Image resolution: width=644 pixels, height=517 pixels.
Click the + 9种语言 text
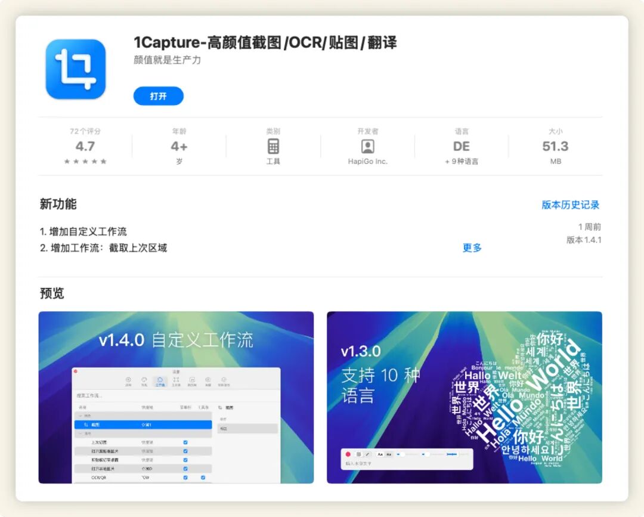click(461, 162)
